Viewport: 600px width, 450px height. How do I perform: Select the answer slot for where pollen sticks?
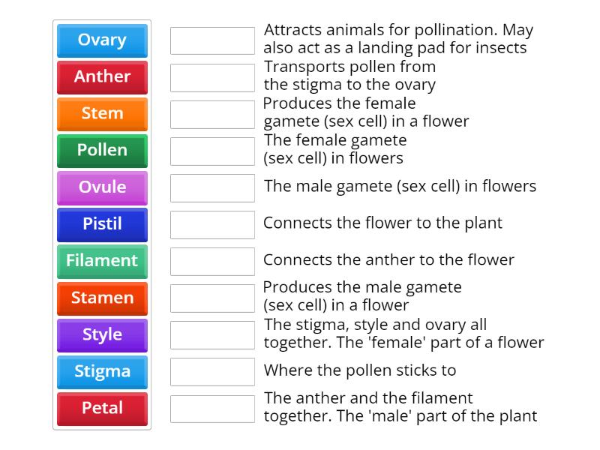tap(212, 370)
